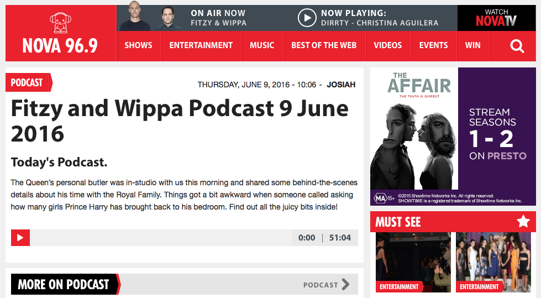Click the 0:00 elapsed time
Screen dimensions: 541x298
click(307, 238)
